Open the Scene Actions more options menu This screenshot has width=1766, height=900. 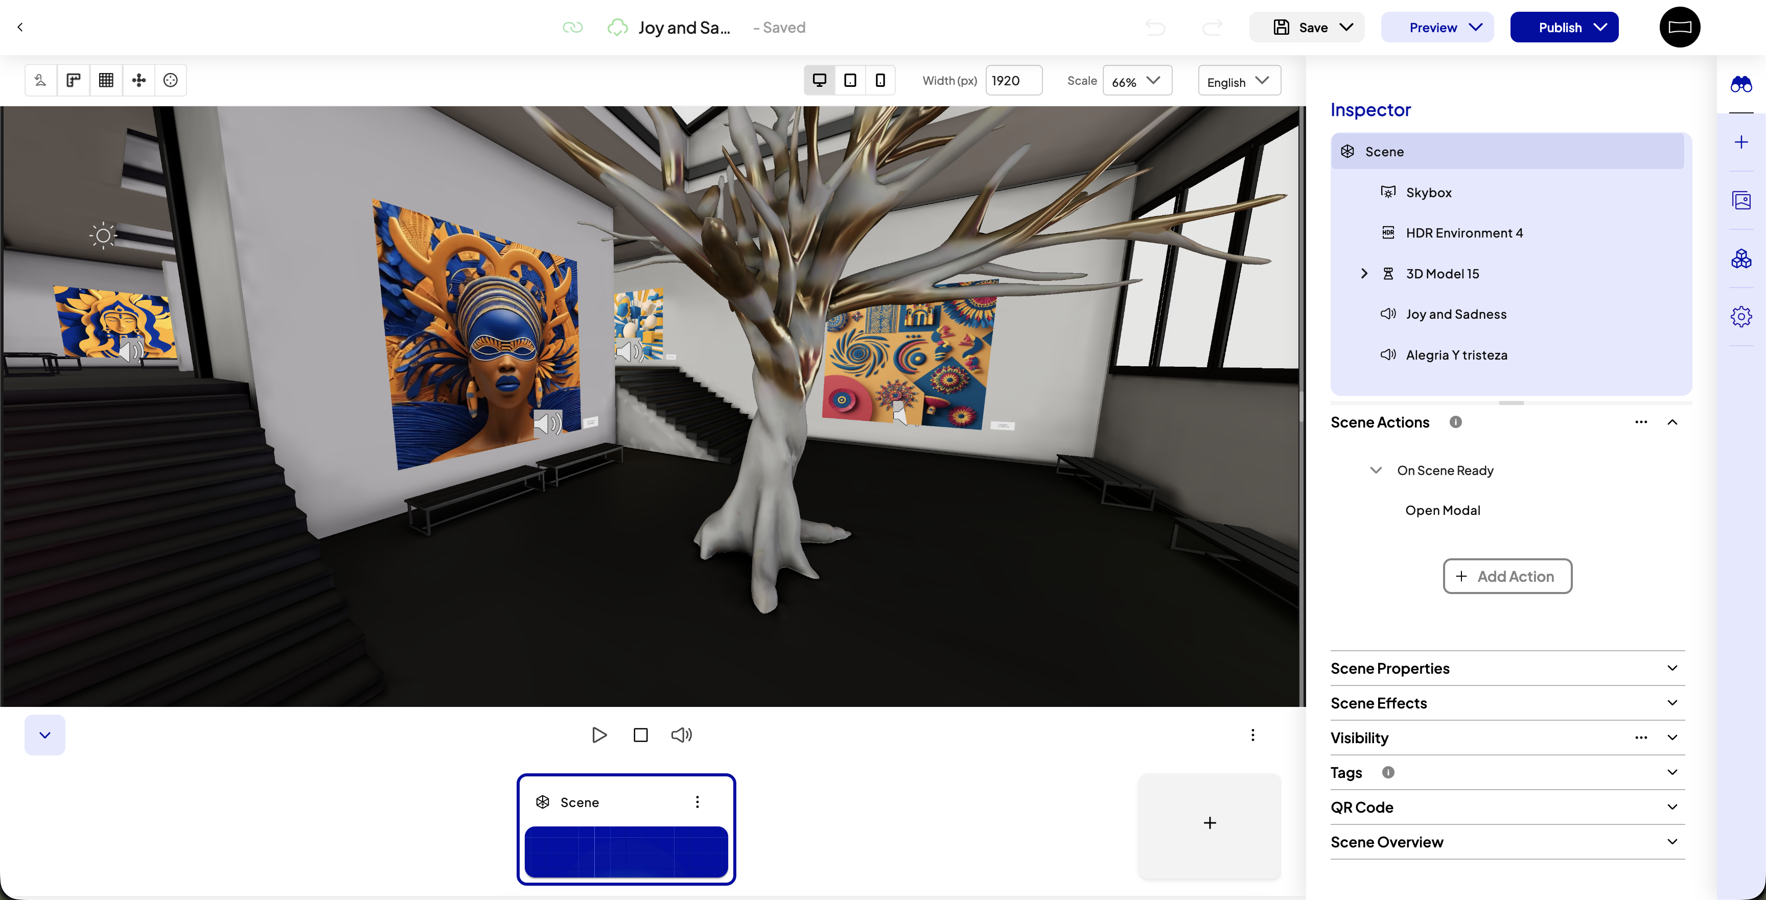pyautogui.click(x=1640, y=422)
